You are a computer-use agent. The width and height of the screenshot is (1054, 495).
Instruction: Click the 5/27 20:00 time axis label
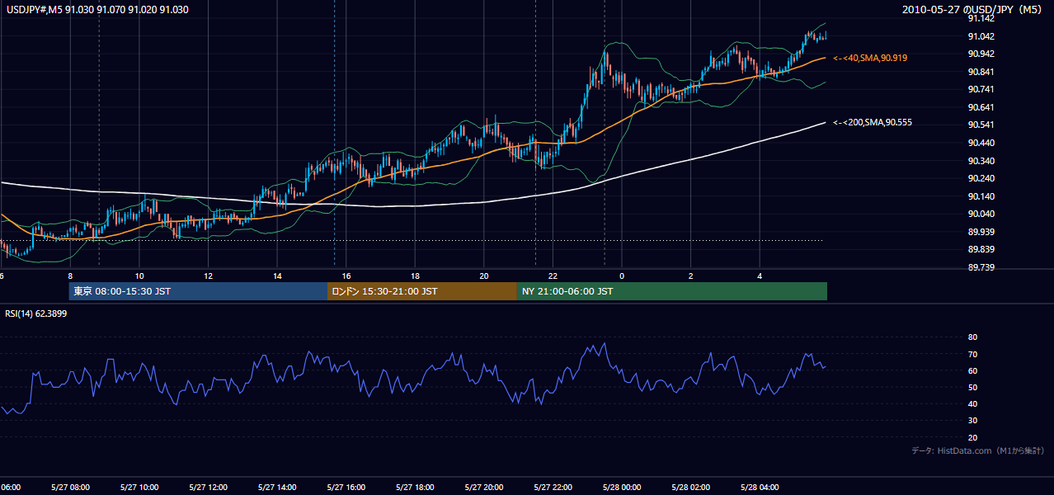click(x=484, y=487)
